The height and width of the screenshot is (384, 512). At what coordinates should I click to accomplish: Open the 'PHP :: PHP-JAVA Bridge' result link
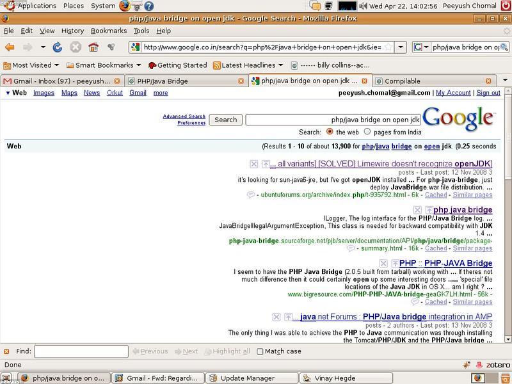pos(445,264)
